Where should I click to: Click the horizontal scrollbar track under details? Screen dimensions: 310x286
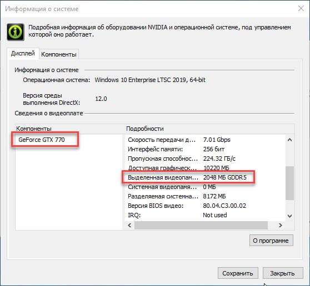pos(201,225)
